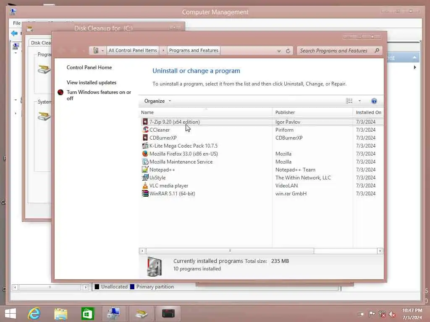The width and height of the screenshot is (430, 322).
Task: Click the K-Lite Mega Codec Pack icon
Action: (x=145, y=145)
